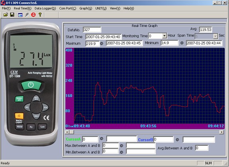Click the Fc unit button on the meter
This screenshot has height=167, width=229.
coord(31,127)
